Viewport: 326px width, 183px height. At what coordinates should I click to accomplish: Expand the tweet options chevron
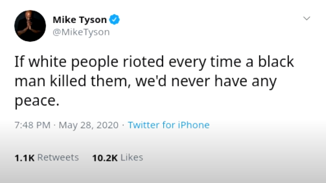pos(307,18)
